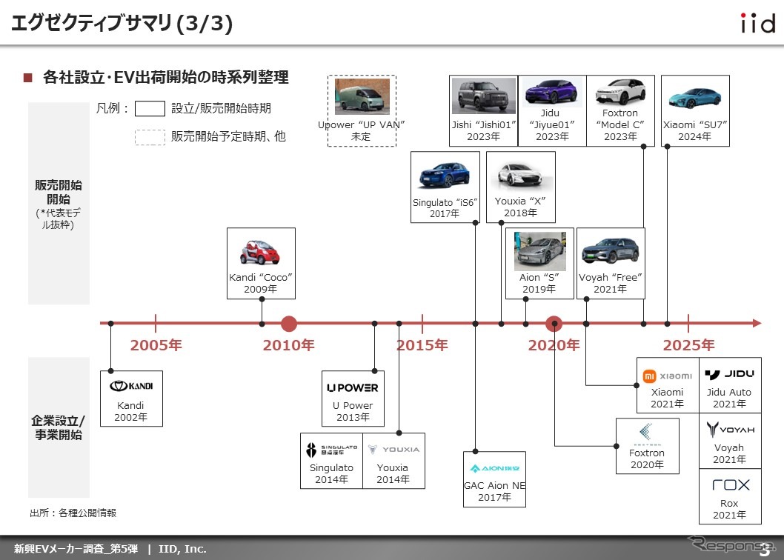Click the Youxia logo

coord(393,449)
